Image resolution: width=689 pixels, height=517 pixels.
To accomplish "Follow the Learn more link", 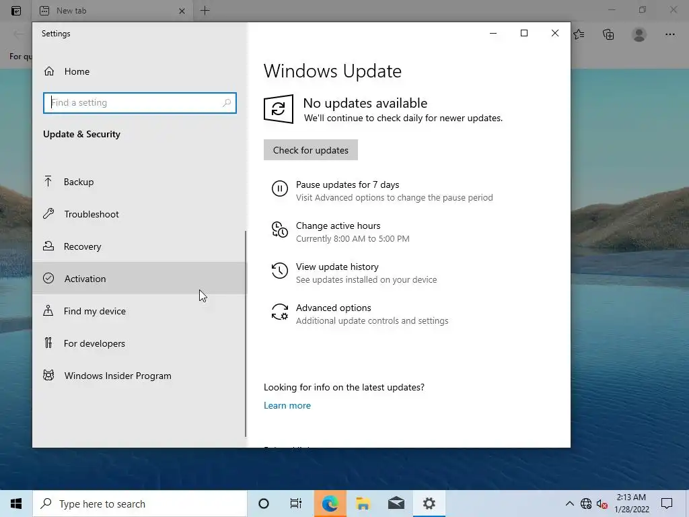I will pos(287,405).
